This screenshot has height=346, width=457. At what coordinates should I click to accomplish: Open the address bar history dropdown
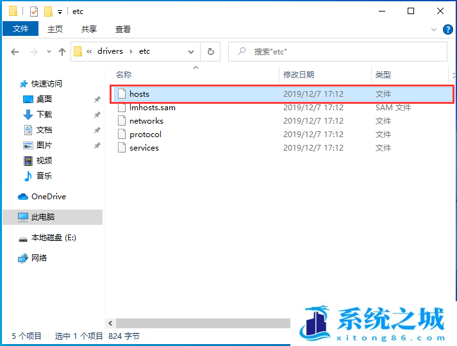click(191, 52)
